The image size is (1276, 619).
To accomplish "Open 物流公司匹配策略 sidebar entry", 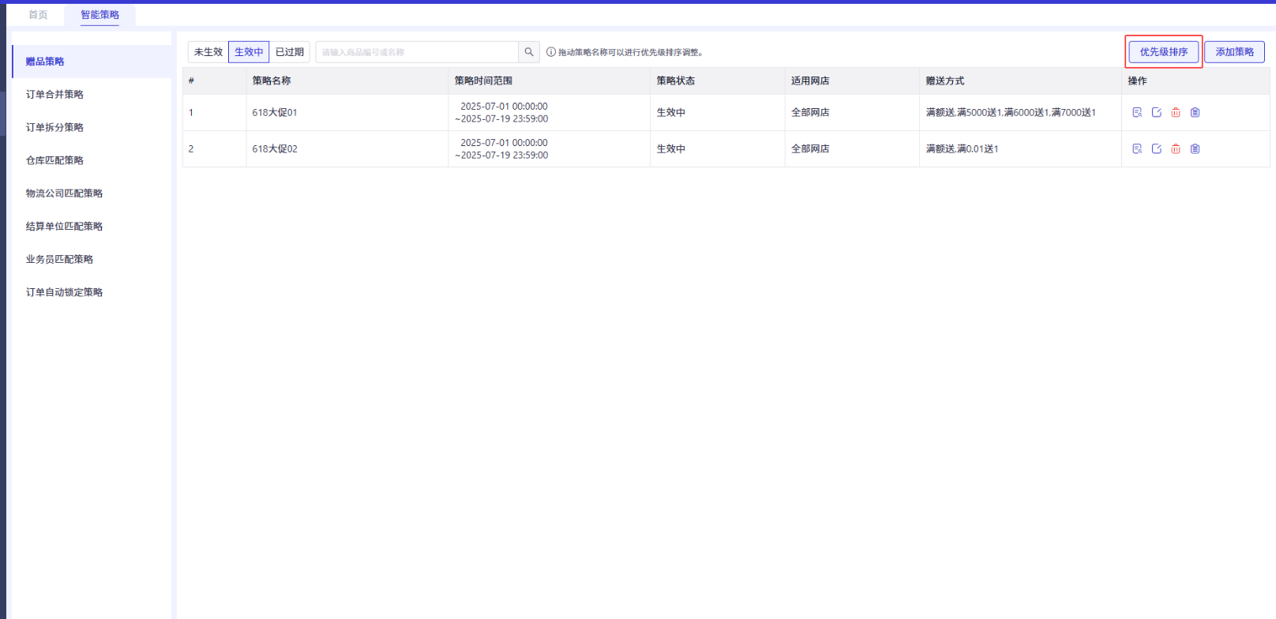I will [x=92, y=193].
